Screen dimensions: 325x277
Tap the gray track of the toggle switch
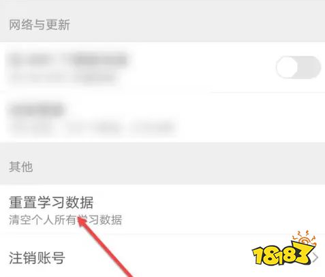pyautogui.click(x=309, y=67)
